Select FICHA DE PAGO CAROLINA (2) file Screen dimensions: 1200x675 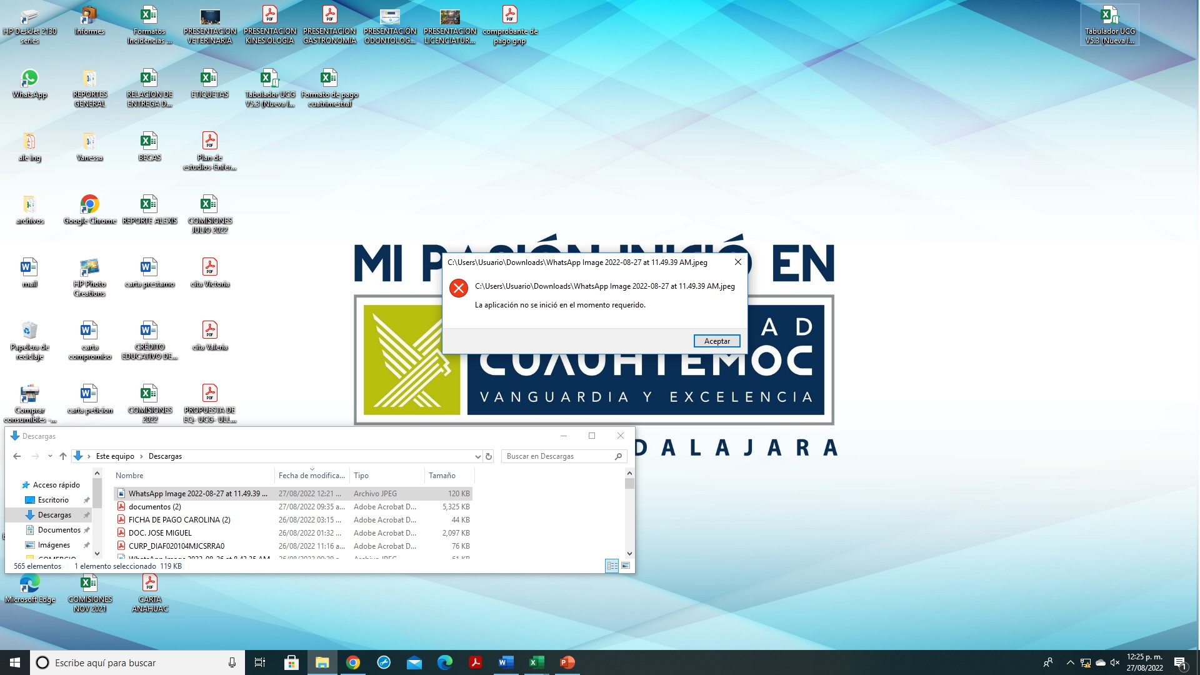[293, 520]
